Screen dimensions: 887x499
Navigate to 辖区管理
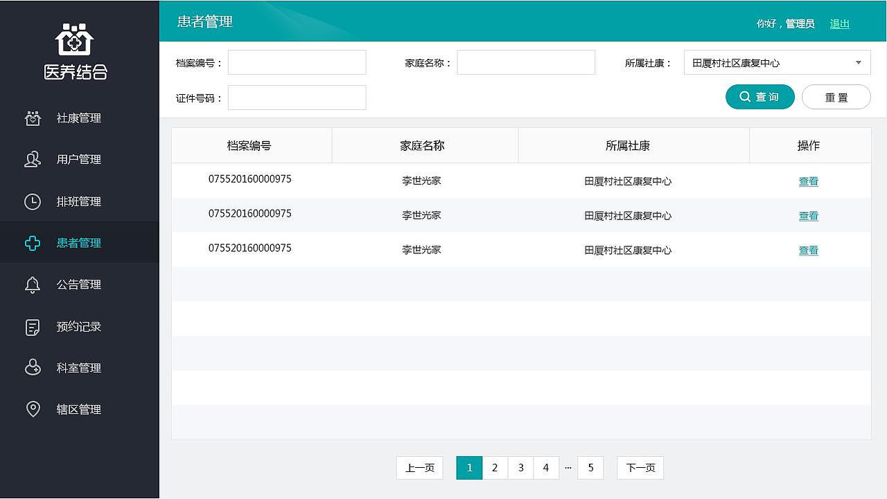80,409
